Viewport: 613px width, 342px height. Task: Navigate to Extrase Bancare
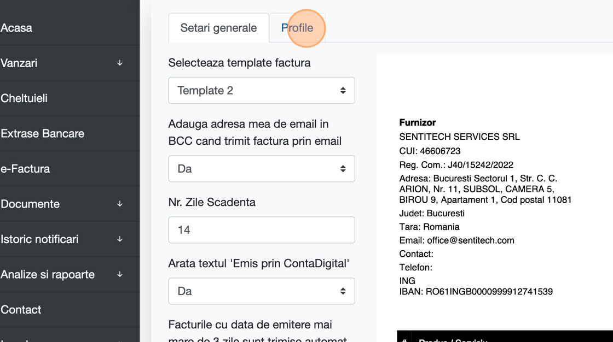42,133
